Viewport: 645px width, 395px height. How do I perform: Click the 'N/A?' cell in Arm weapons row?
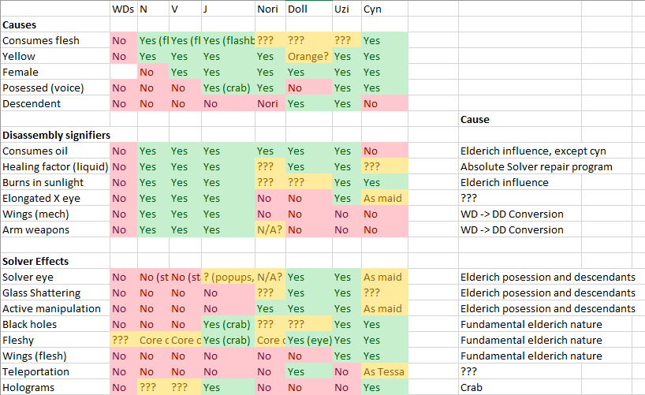270,229
